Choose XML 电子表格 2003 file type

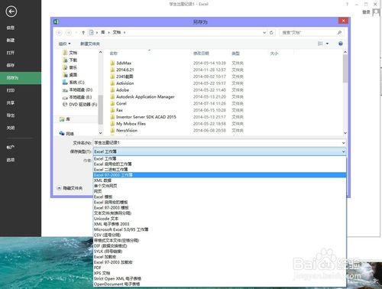click(x=219, y=224)
